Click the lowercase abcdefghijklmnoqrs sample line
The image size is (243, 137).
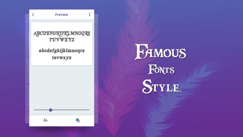(62, 51)
